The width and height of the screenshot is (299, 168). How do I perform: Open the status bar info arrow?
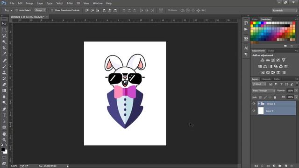pos(67,166)
